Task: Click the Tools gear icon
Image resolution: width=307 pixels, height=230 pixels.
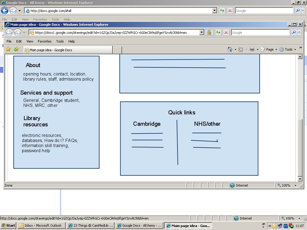Action: [281, 49]
